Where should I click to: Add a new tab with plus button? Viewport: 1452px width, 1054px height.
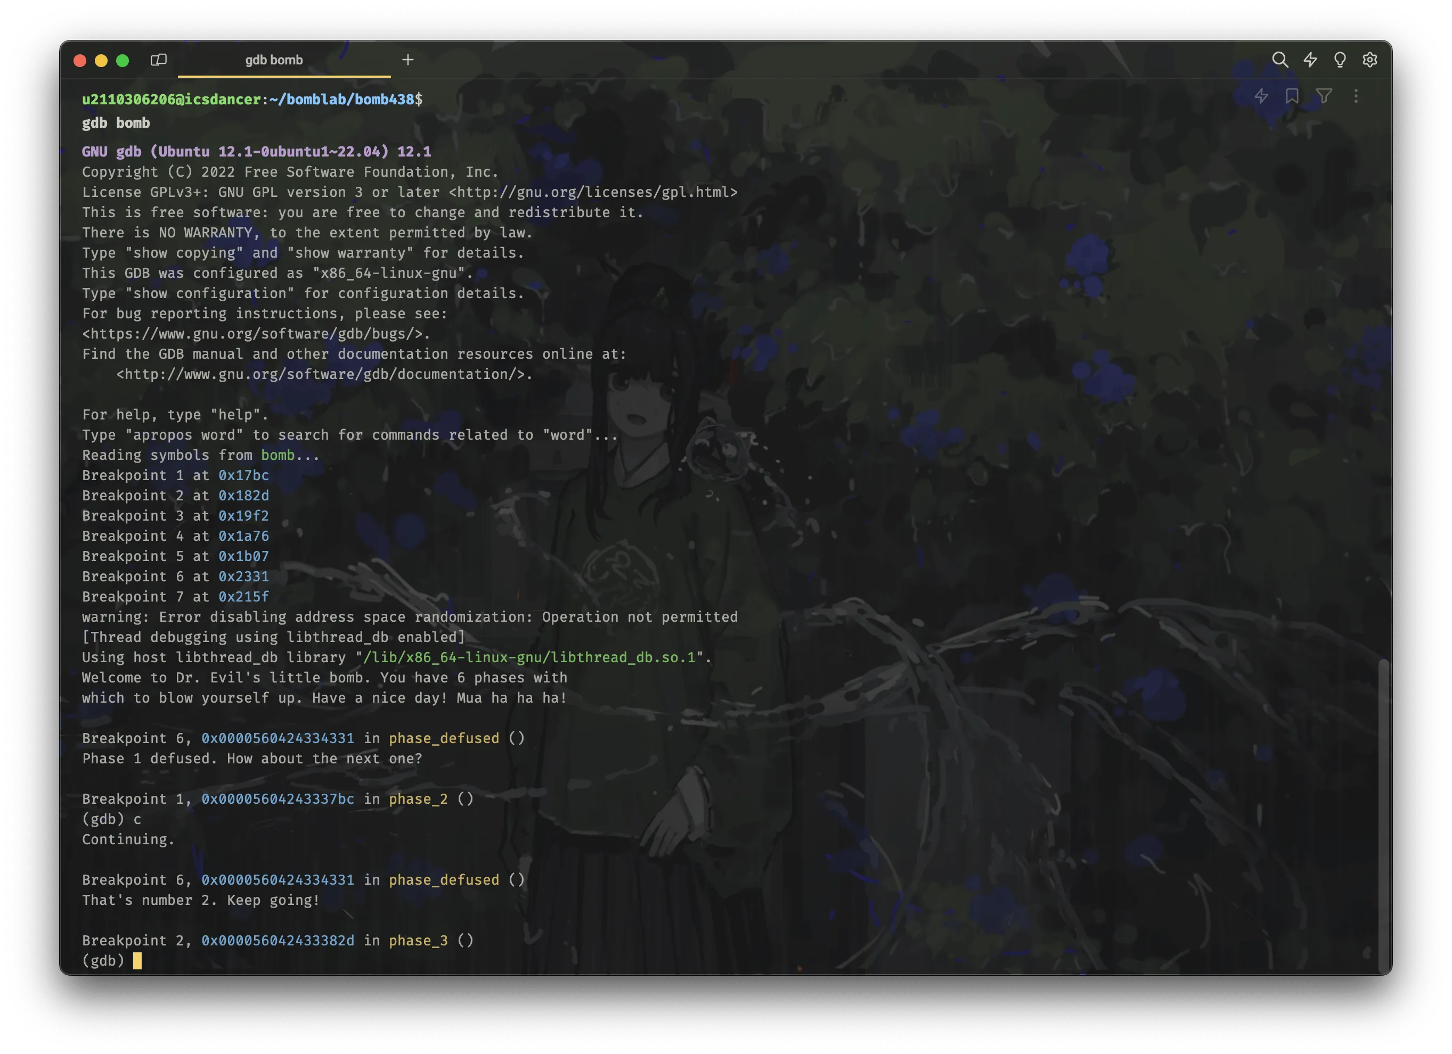click(408, 60)
